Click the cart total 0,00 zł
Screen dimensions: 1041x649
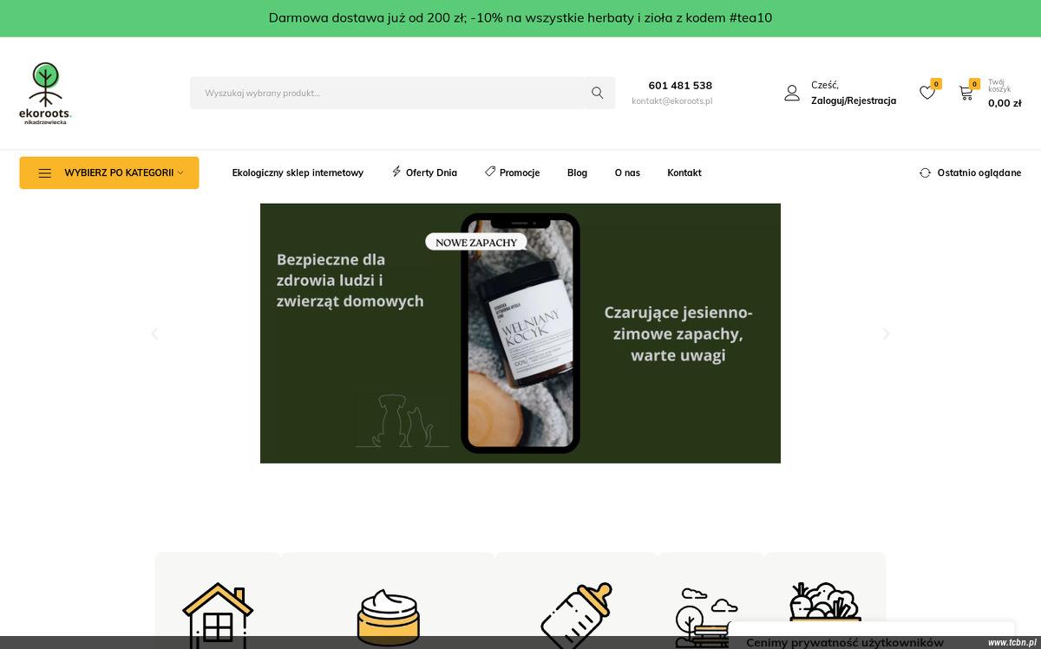pyautogui.click(x=1005, y=103)
